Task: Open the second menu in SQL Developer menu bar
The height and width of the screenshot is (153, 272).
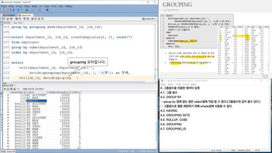Action: coord(11,6)
